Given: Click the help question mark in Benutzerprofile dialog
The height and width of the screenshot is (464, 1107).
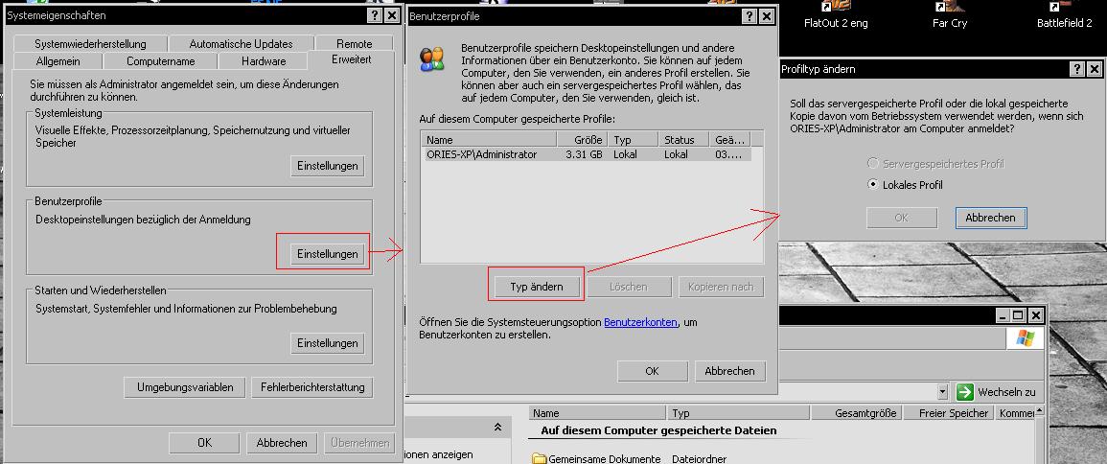Looking at the screenshot, I should coord(748,16).
